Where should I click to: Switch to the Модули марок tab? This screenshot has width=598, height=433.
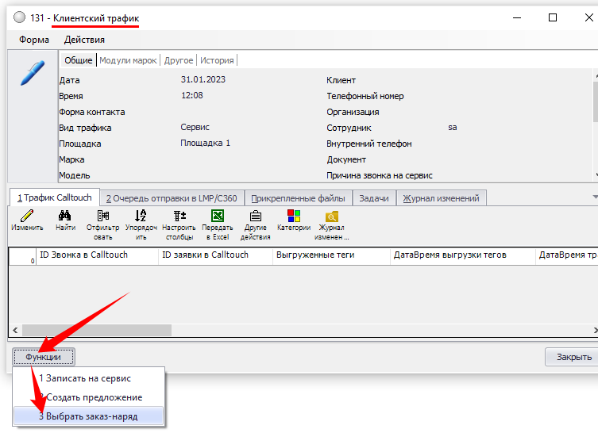pyautogui.click(x=128, y=60)
